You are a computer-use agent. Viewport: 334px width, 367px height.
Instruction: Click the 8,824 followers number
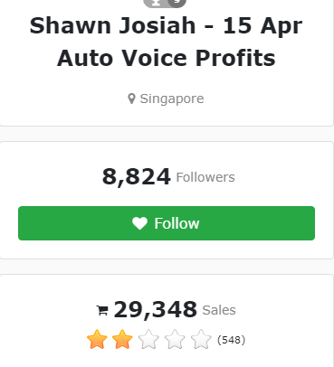(x=137, y=176)
